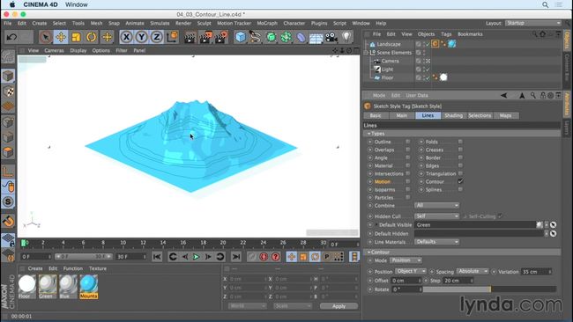Image resolution: width=573 pixels, height=322 pixels.
Task: Add a Camera object
Action: [x=331, y=37]
